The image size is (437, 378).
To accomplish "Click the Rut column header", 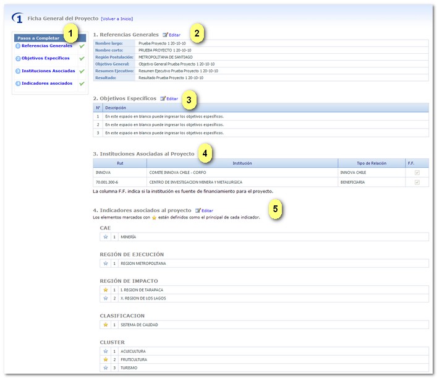I will (120, 163).
